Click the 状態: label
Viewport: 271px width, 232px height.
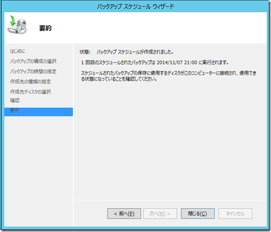pyautogui.click(x=85, y=52)
